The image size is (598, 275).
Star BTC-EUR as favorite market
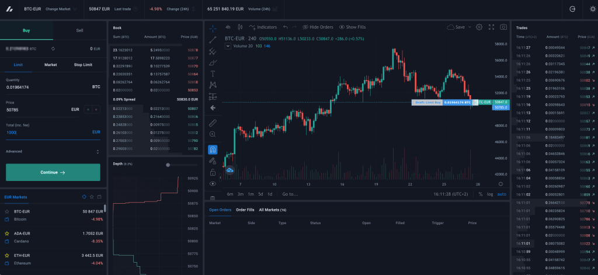coord(7,211)
